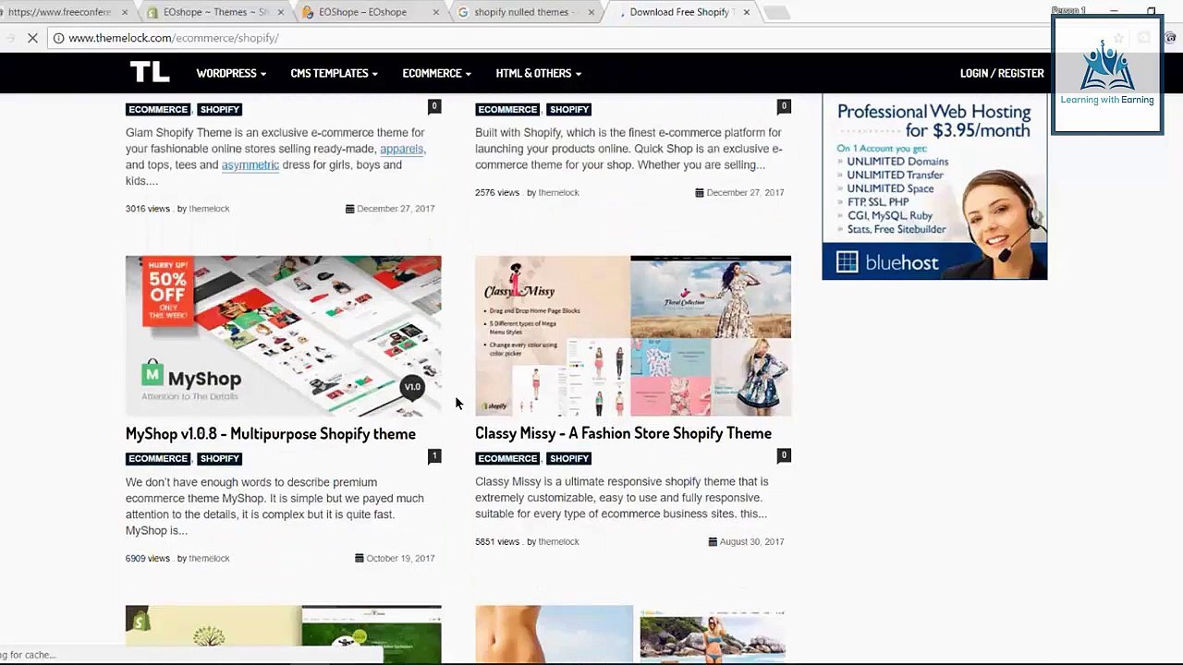Follow the apparels link in Glam description
This screenshot has width=1183, height=665.
pyautogui.click(x=401, y=149)
